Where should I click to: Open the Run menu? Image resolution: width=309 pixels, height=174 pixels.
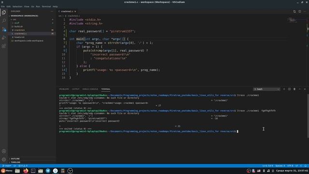tap(38, 6)
